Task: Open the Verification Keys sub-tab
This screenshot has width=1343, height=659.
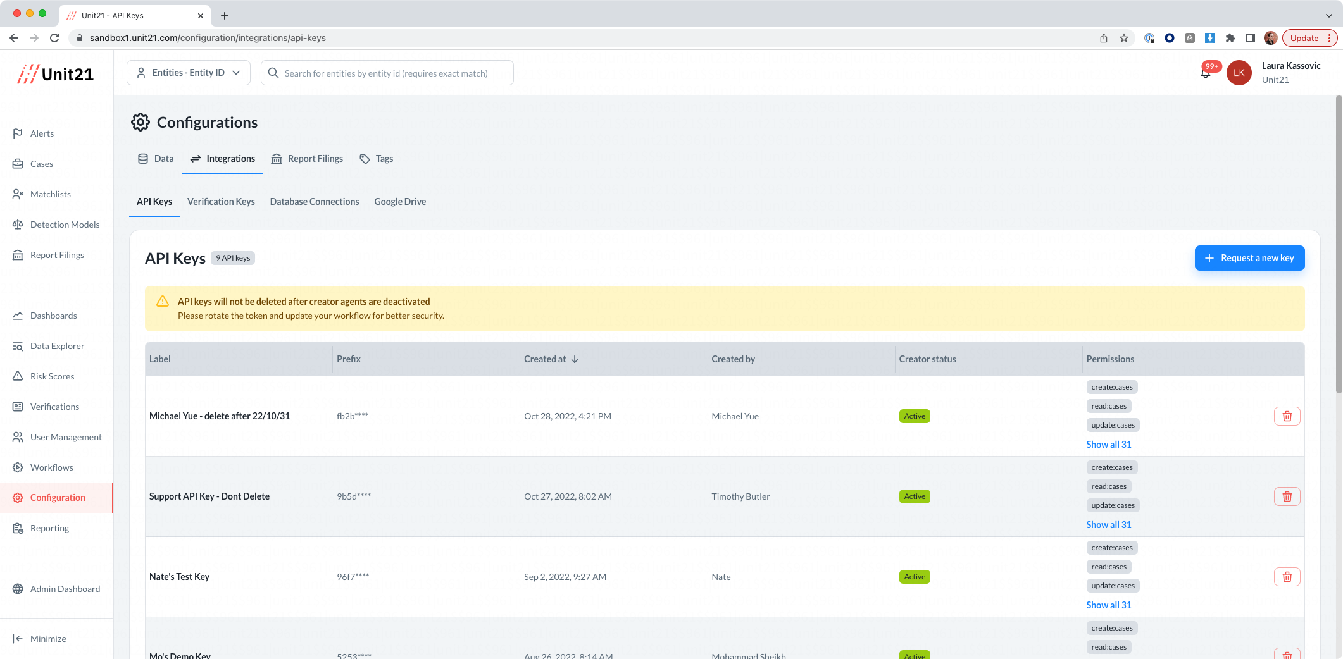Action: pos(221,202)
